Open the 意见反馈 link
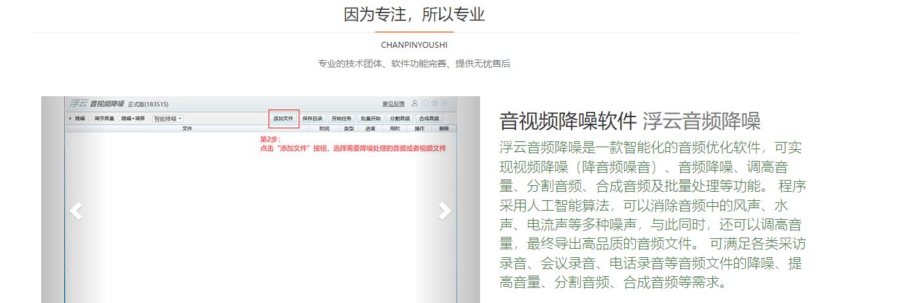This screenshot has width=907, height=303. [393, 103]
